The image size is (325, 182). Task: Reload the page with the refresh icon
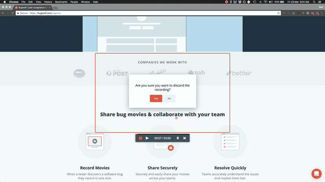pos(13,13)
